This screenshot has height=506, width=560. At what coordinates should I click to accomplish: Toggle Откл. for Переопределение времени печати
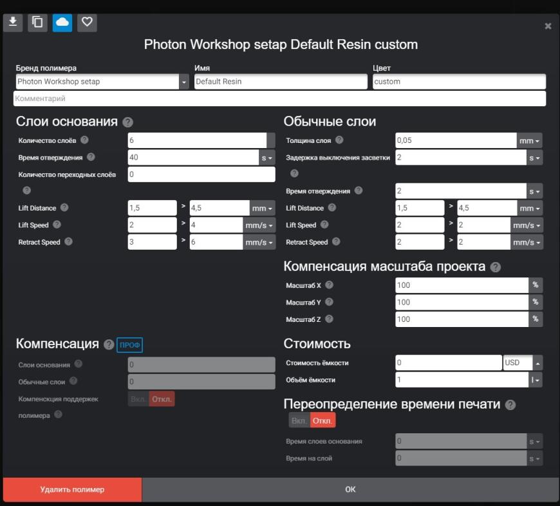point(323,420)
